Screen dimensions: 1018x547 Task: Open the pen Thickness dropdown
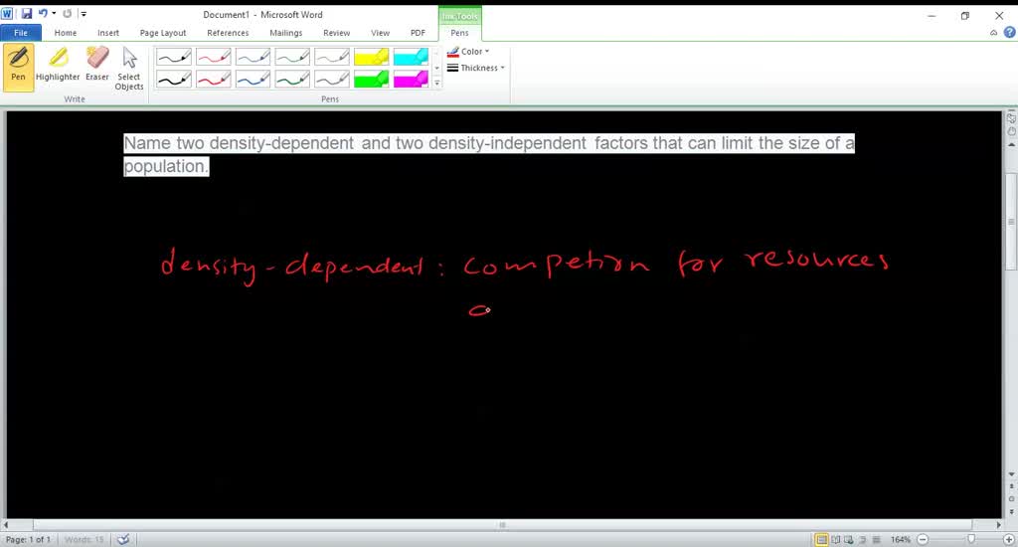tap(476, 68)
